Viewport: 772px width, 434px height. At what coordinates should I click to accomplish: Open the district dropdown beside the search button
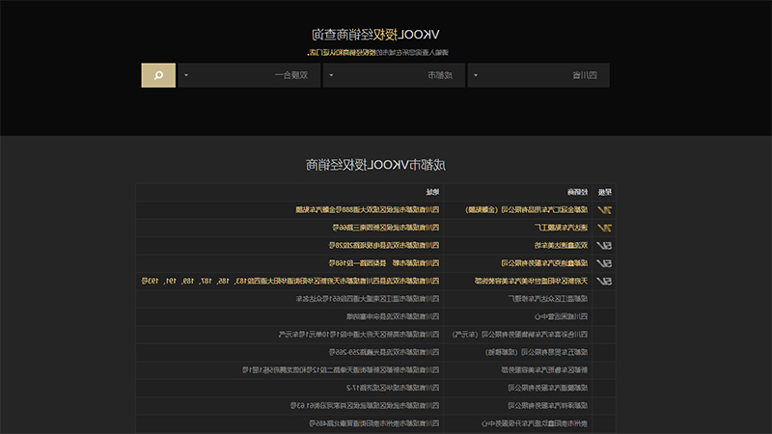249,75
